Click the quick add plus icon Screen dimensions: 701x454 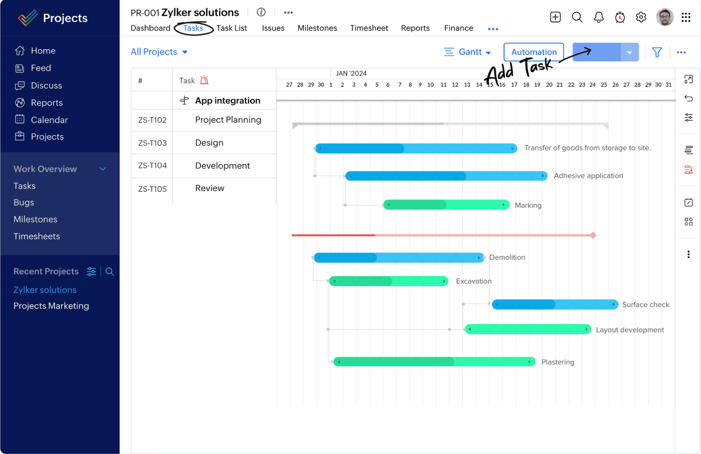[555, 17]
